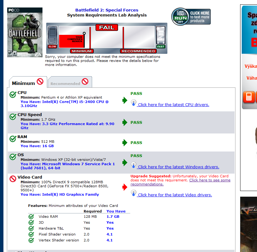Switch to the Minimum tab
257x252 pixels.
(x=28, y=82)
